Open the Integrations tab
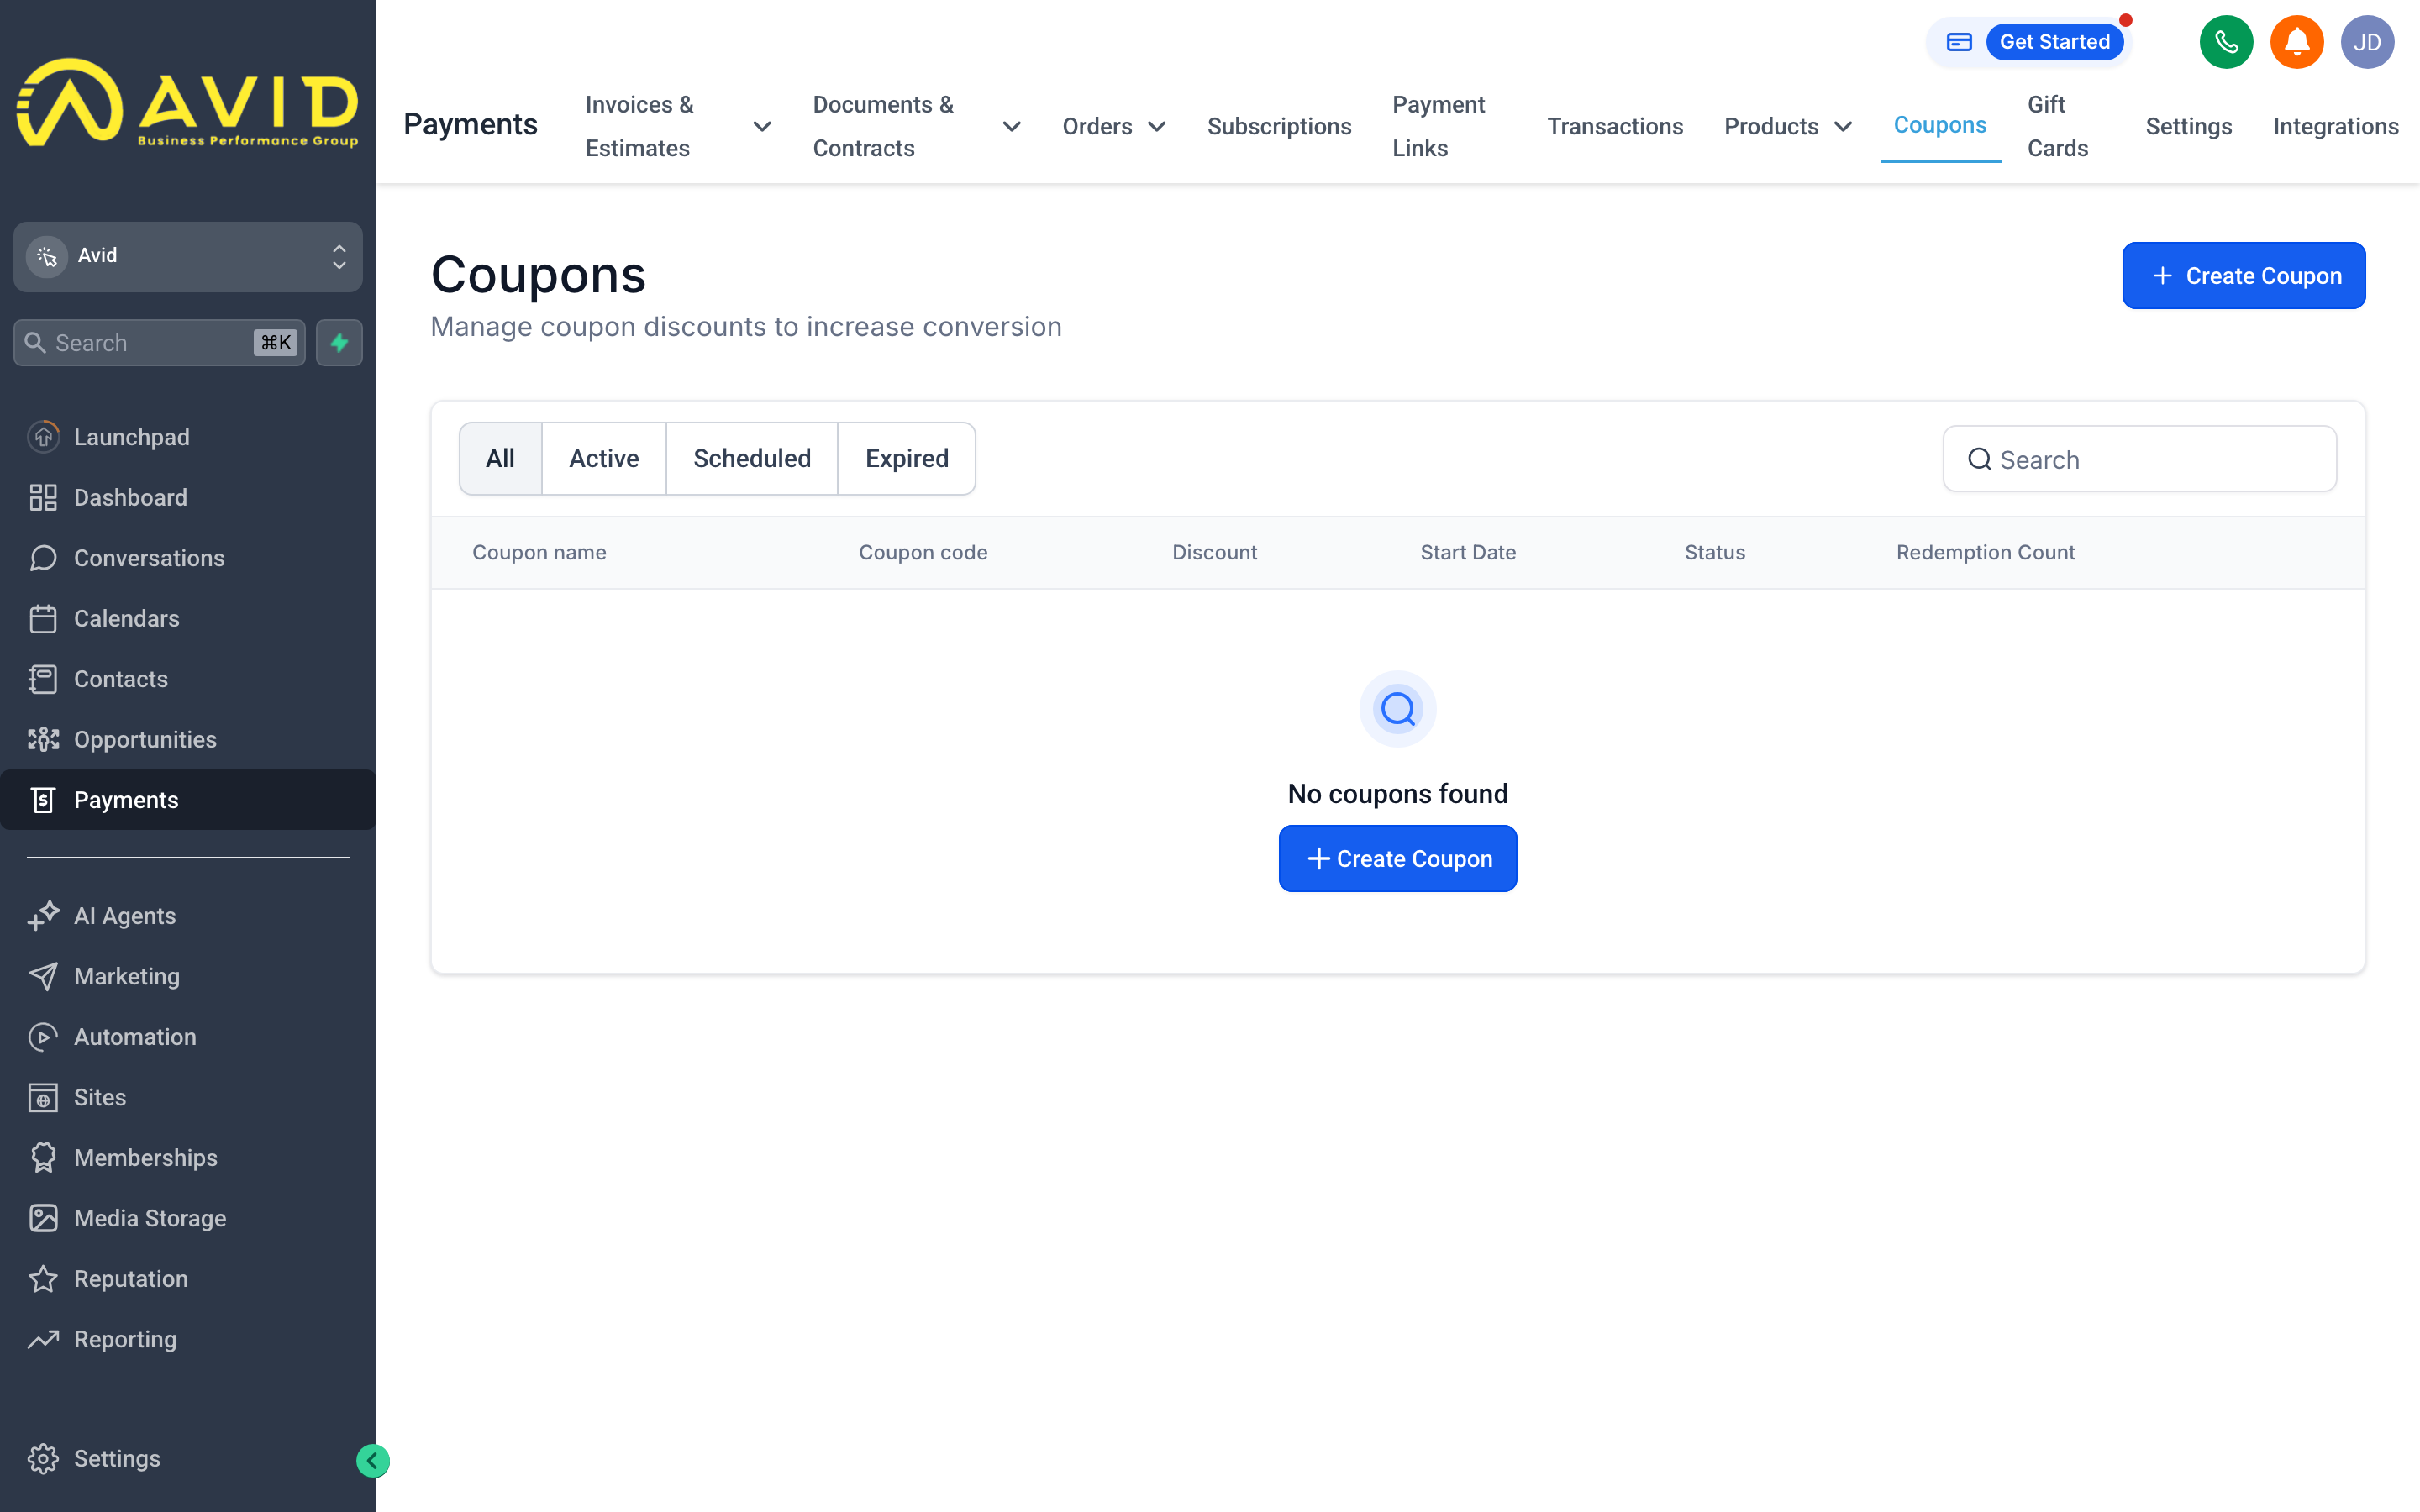The width and height of the screenshot is (2420, 1512). 2335,127
